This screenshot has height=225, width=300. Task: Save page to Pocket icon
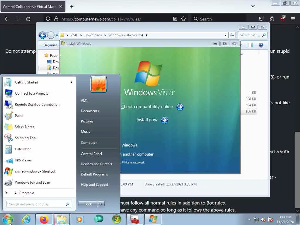(x=261, y=19)
